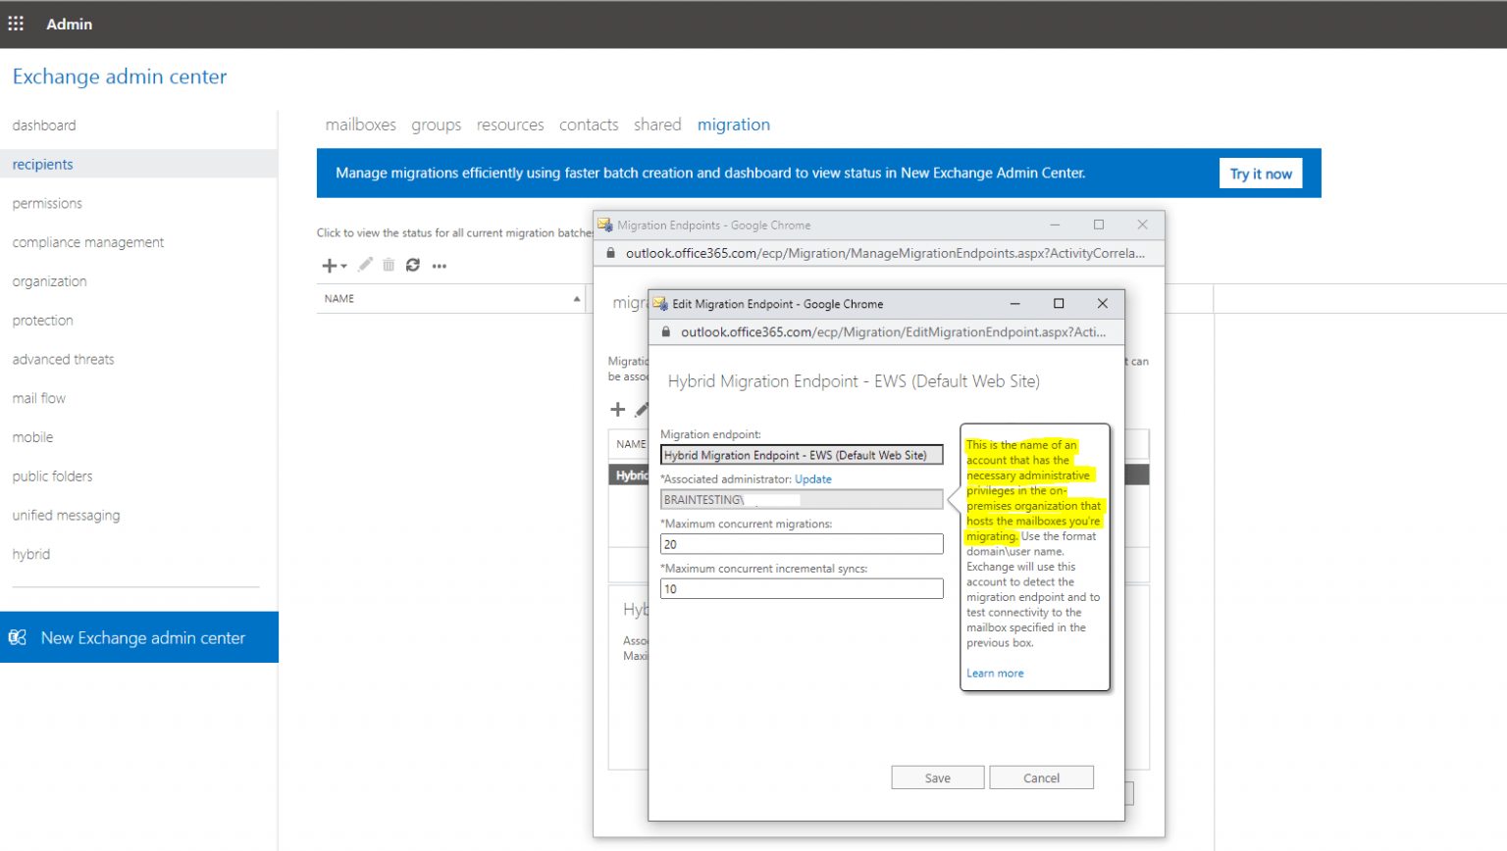Select the Hybrid Migration Endpoint name box
The width and height of the screenshot is (1507, 851).
click(x=801, y=454)
